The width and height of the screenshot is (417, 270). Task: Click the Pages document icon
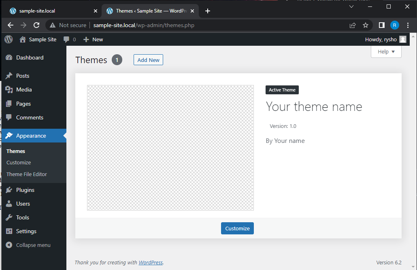click(9, 104)
